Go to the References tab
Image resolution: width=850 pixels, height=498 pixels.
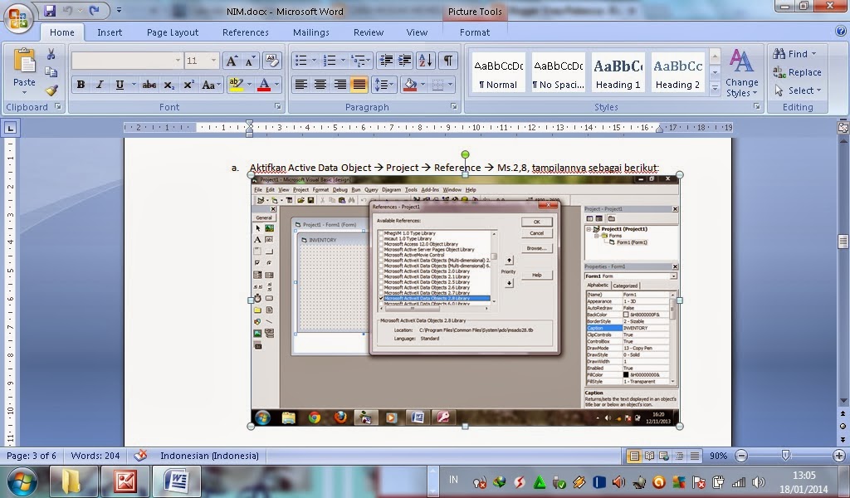coord(245,32)
